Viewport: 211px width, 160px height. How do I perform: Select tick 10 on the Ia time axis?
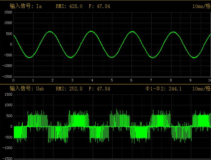click(x=209, y=80)
